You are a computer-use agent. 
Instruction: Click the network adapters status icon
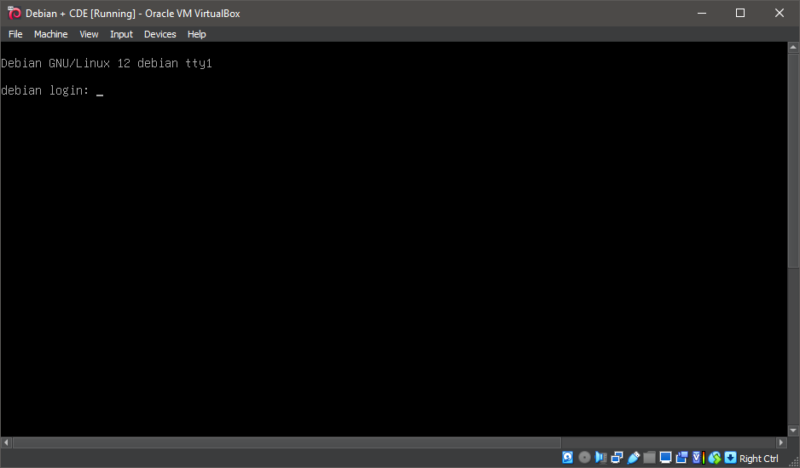pos(617,458)
